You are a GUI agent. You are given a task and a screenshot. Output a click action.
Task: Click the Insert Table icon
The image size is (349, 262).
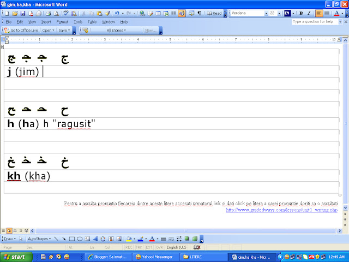click(x=158, y=13)
